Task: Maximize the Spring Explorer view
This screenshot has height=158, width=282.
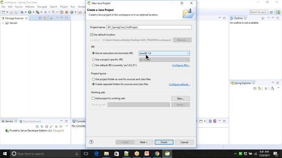Action: 278,83
